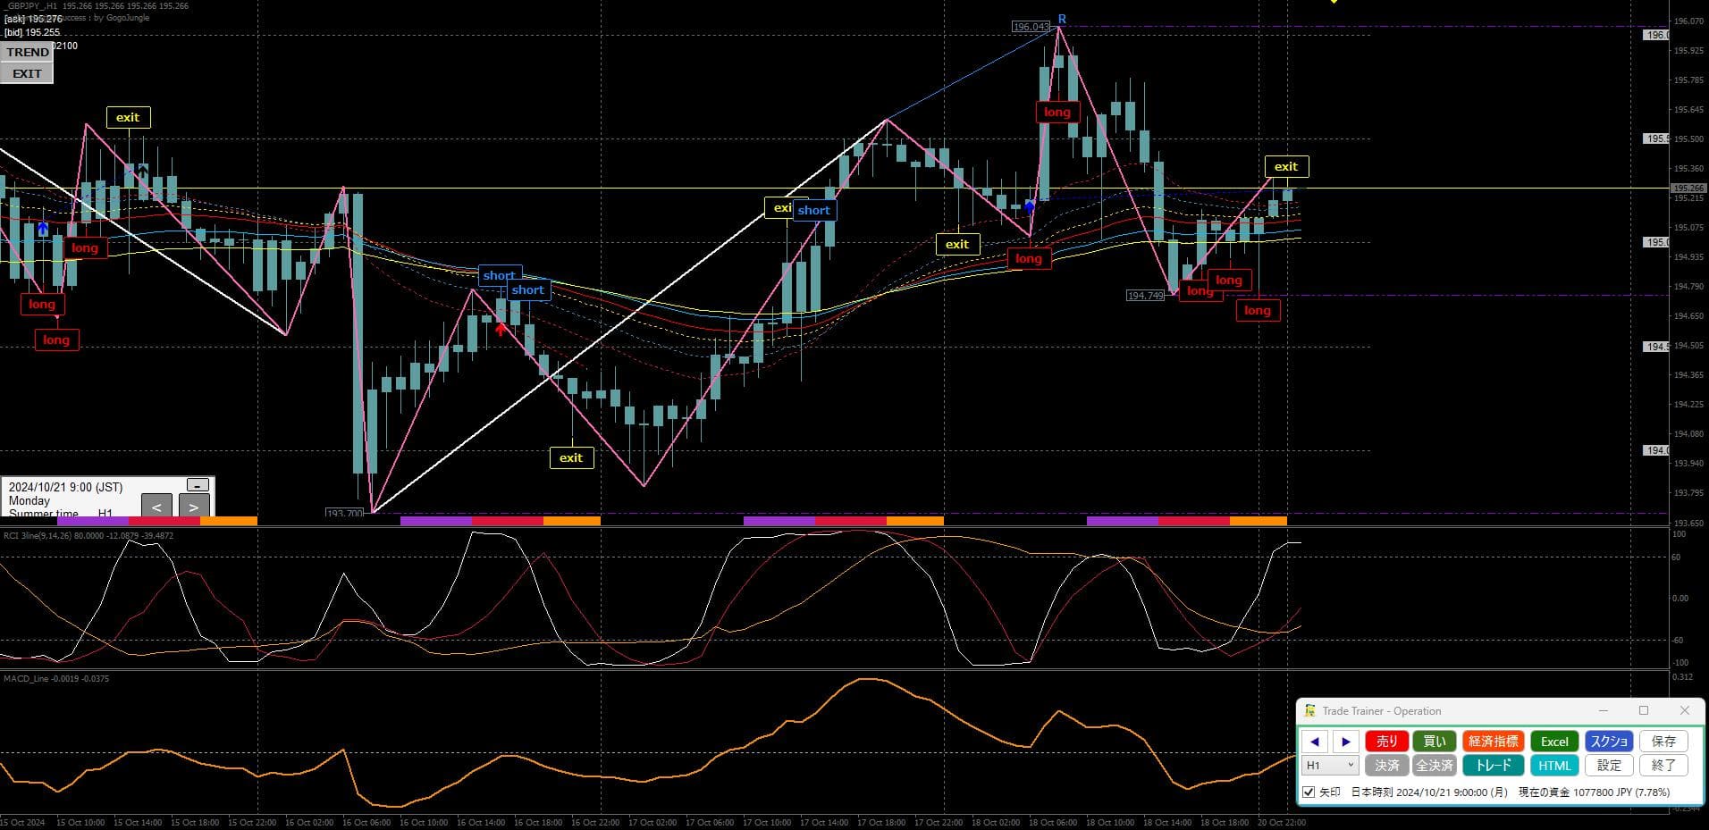Click the red 売り sell button

click(x=1386, y=742)
